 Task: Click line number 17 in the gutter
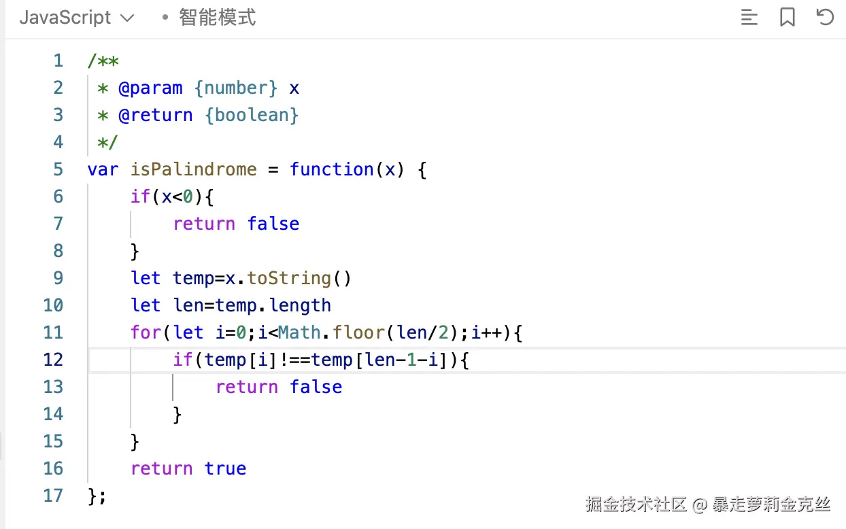(x=53, y=496)
